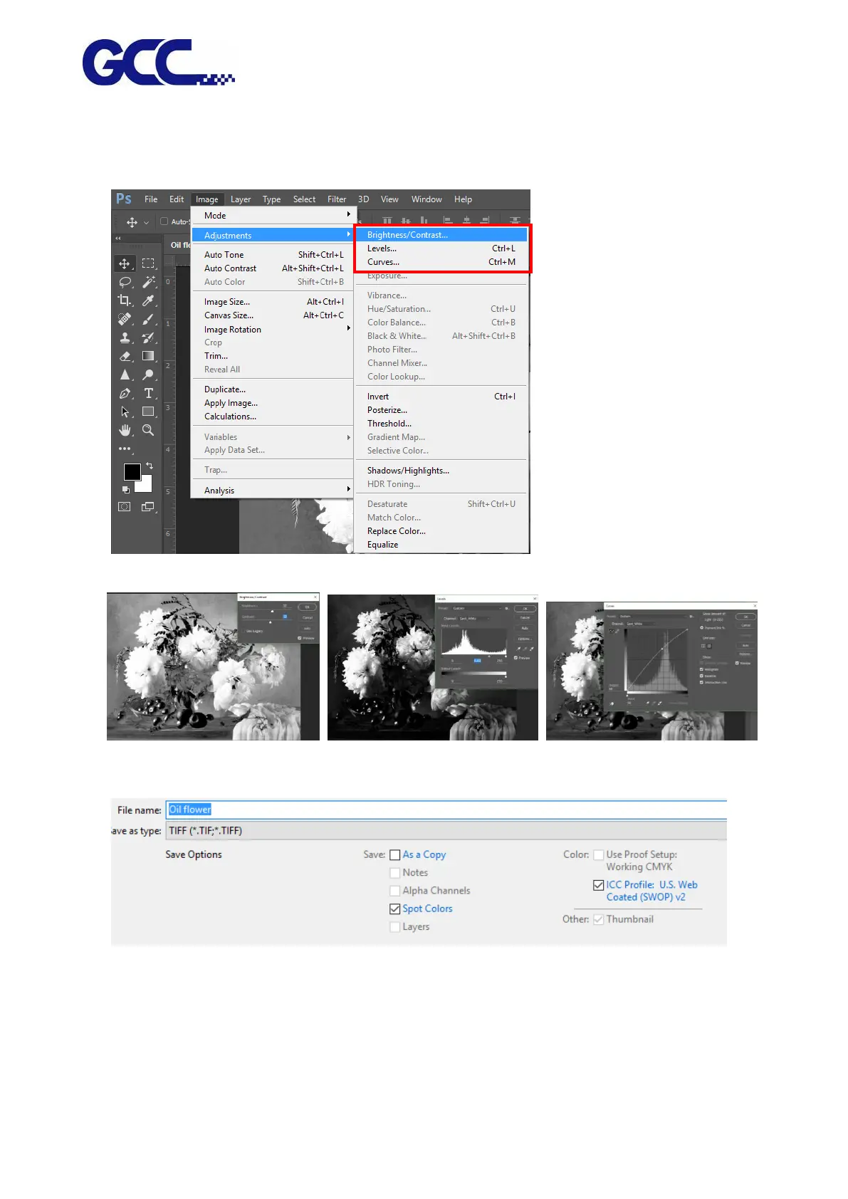Open the Layer menu
This screenshot has height=1199, width=848.
pos(241,199)
